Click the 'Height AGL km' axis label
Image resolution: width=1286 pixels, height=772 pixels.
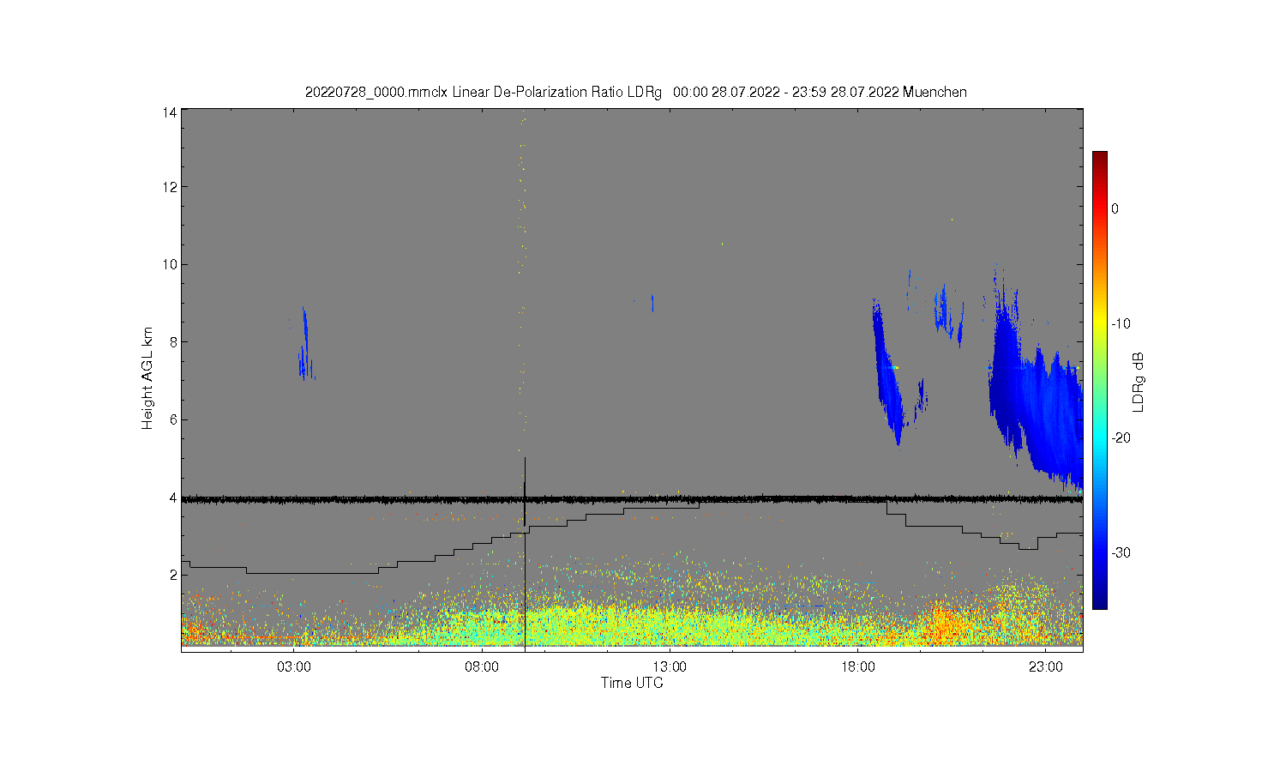click(147, 378)
